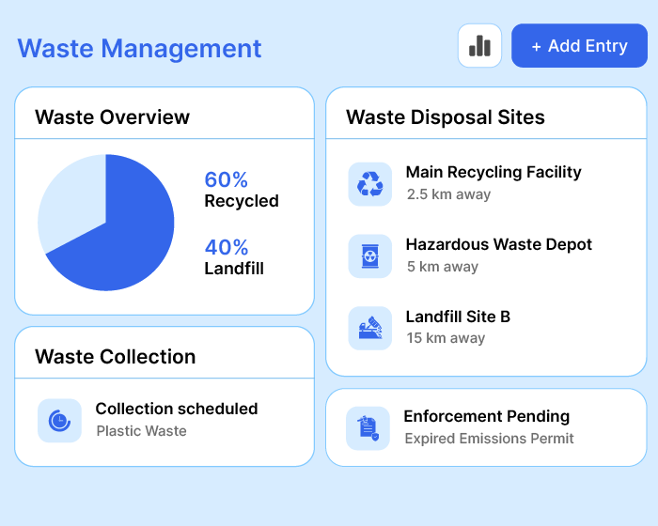This screenshot has width=658, height=526.
Task: Select the landfill site icon
Action: click(369, 328)
